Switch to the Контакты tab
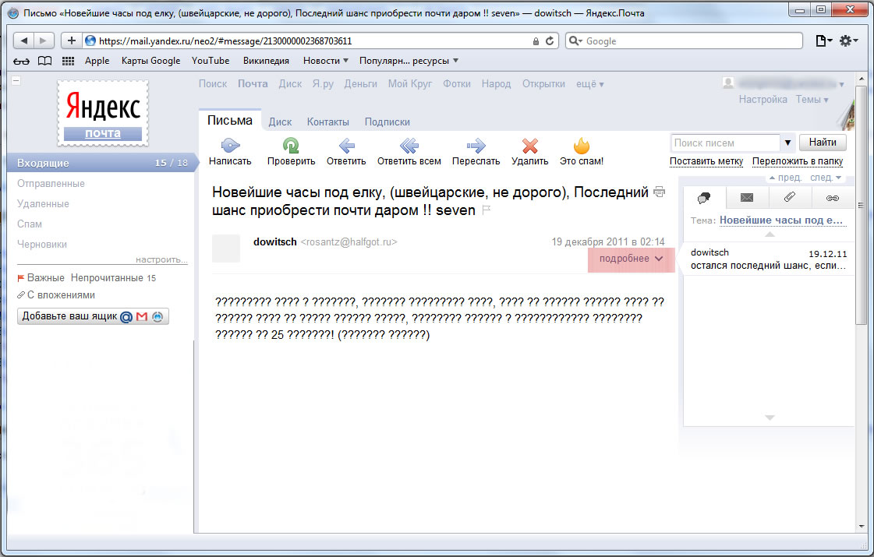 [327, 122]
